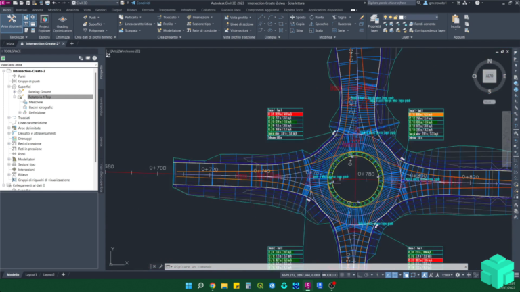Choose the Specchio mirror tool
520x292 pixels.
[319, 24]
